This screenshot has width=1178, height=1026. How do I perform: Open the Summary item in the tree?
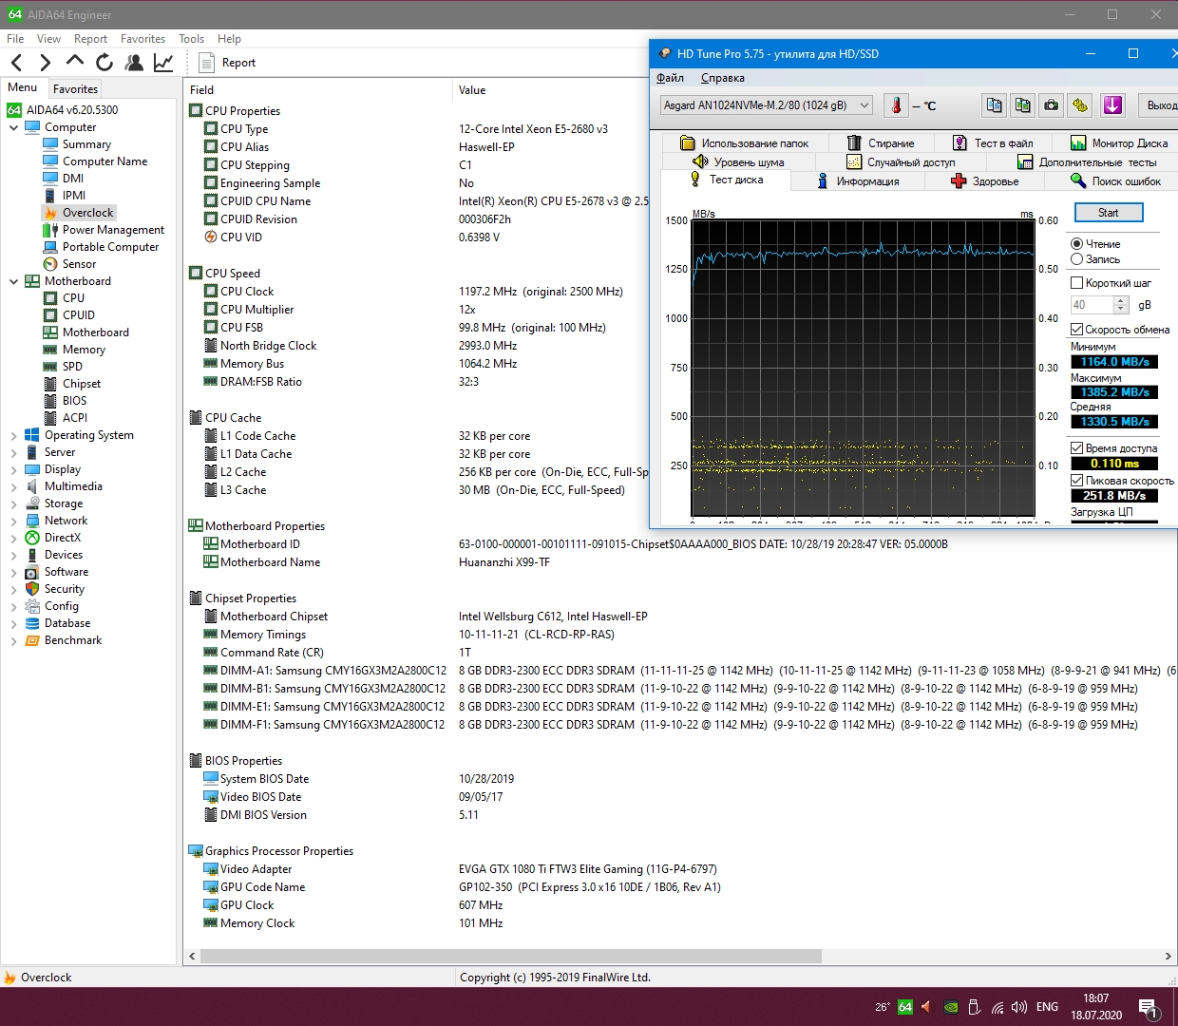point(86,144)
